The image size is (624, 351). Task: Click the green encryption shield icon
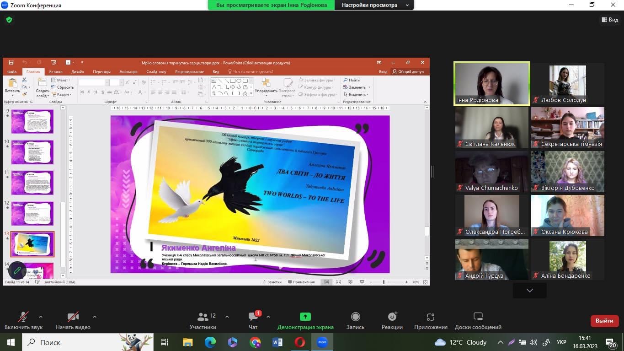click(9, 20)
